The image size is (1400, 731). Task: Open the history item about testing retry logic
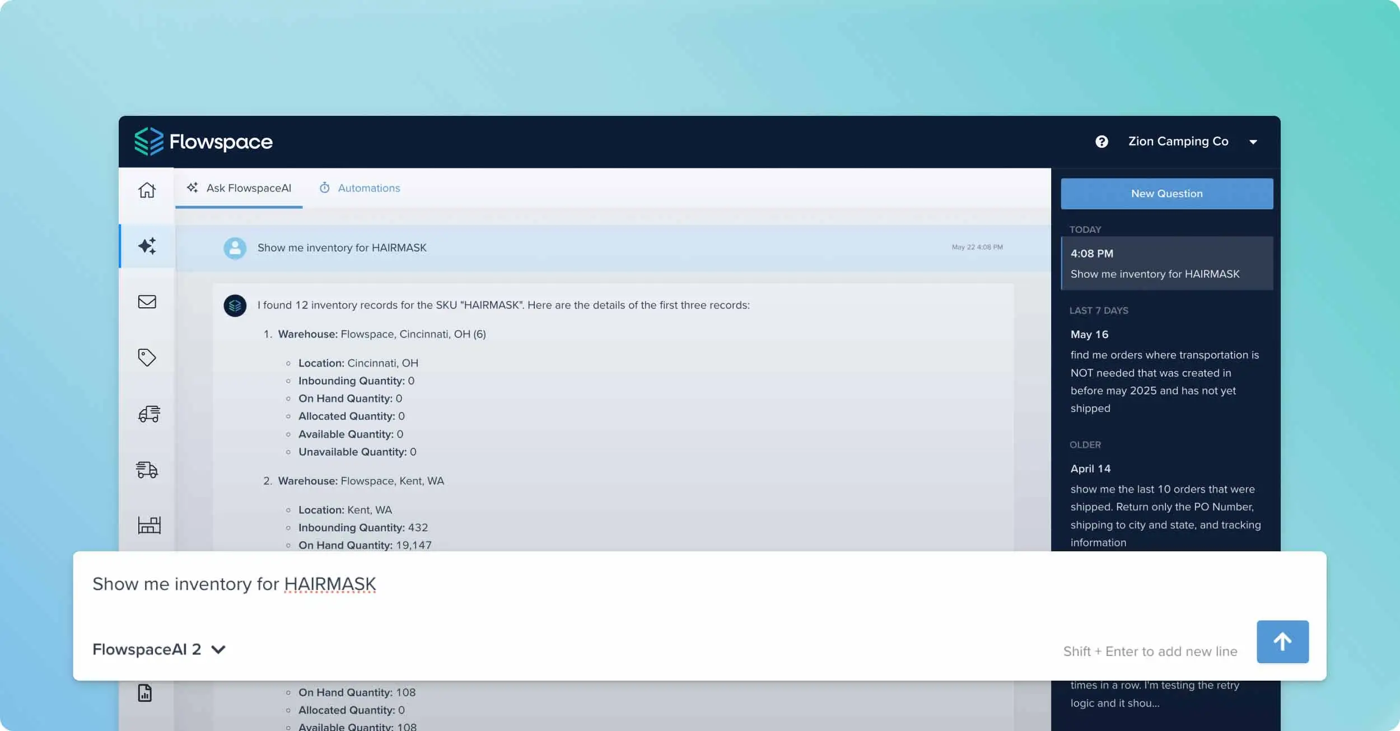(x=1155, y=694)
